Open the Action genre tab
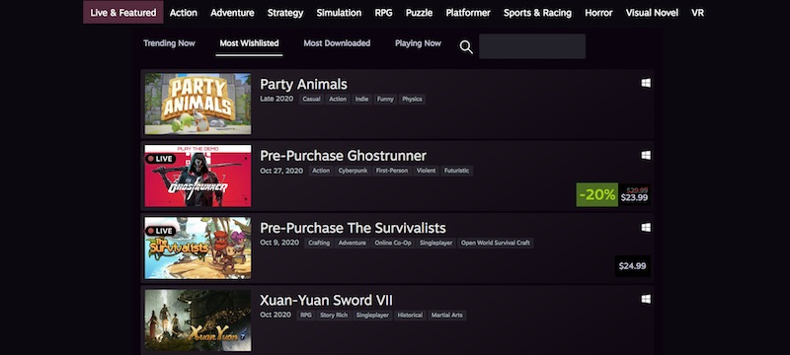The height and width of the screenshot is (355, 790). pos(184,13)
